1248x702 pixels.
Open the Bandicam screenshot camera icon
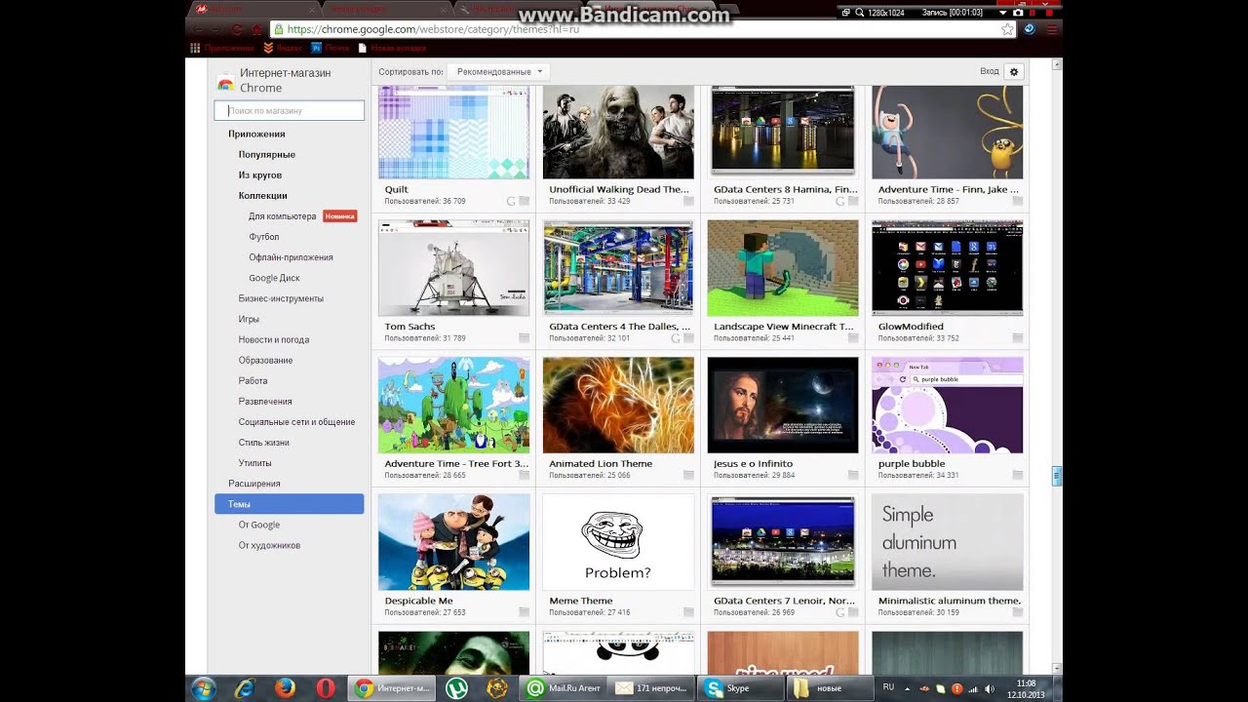1017,13
